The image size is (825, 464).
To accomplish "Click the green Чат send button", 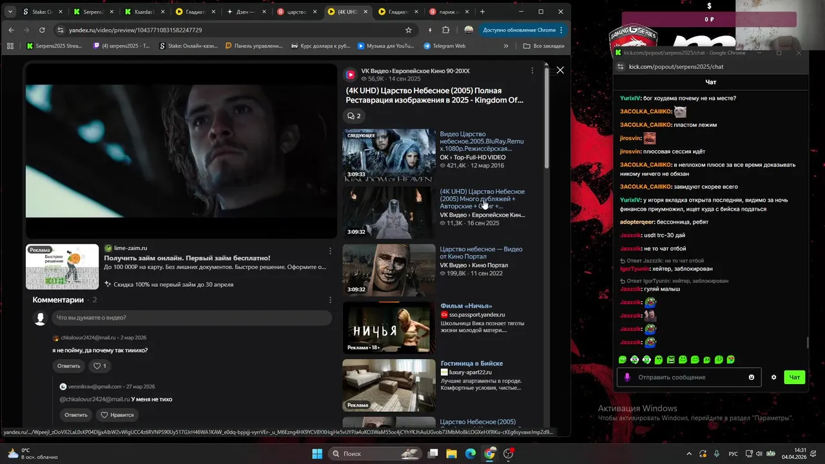I will point(795,377).
